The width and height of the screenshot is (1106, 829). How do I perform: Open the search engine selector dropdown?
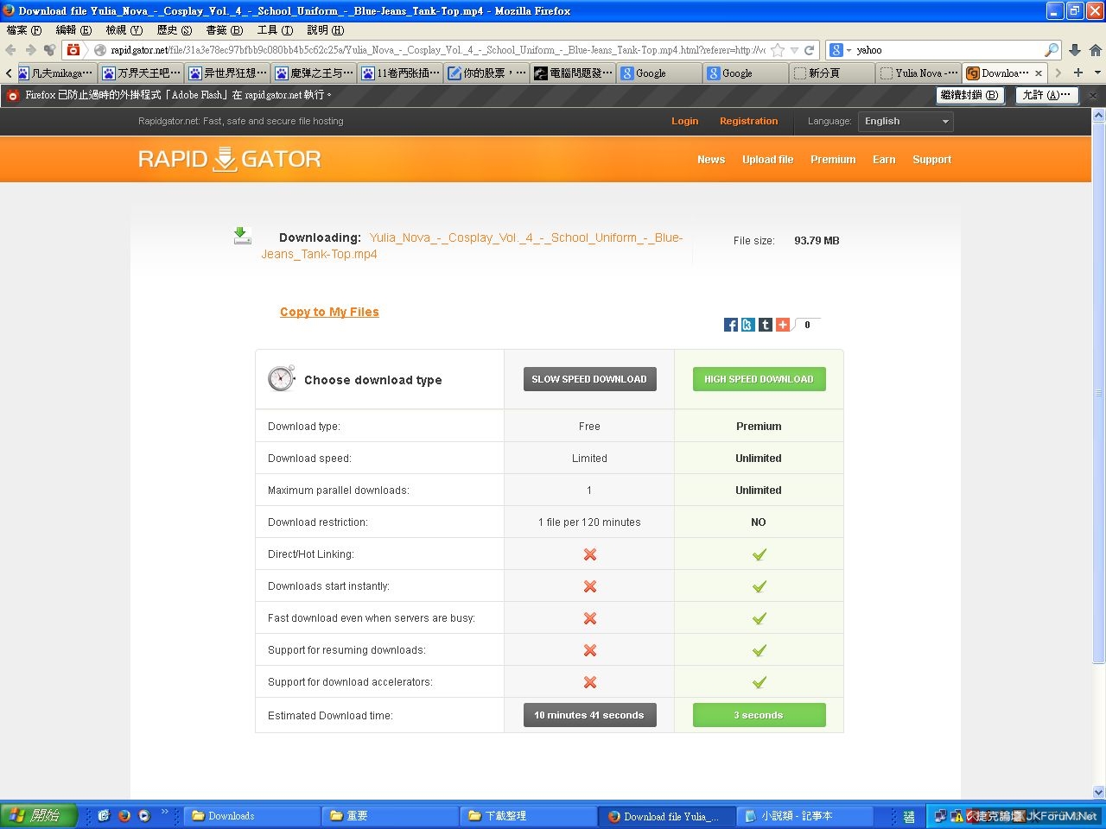tap(840, 50)
